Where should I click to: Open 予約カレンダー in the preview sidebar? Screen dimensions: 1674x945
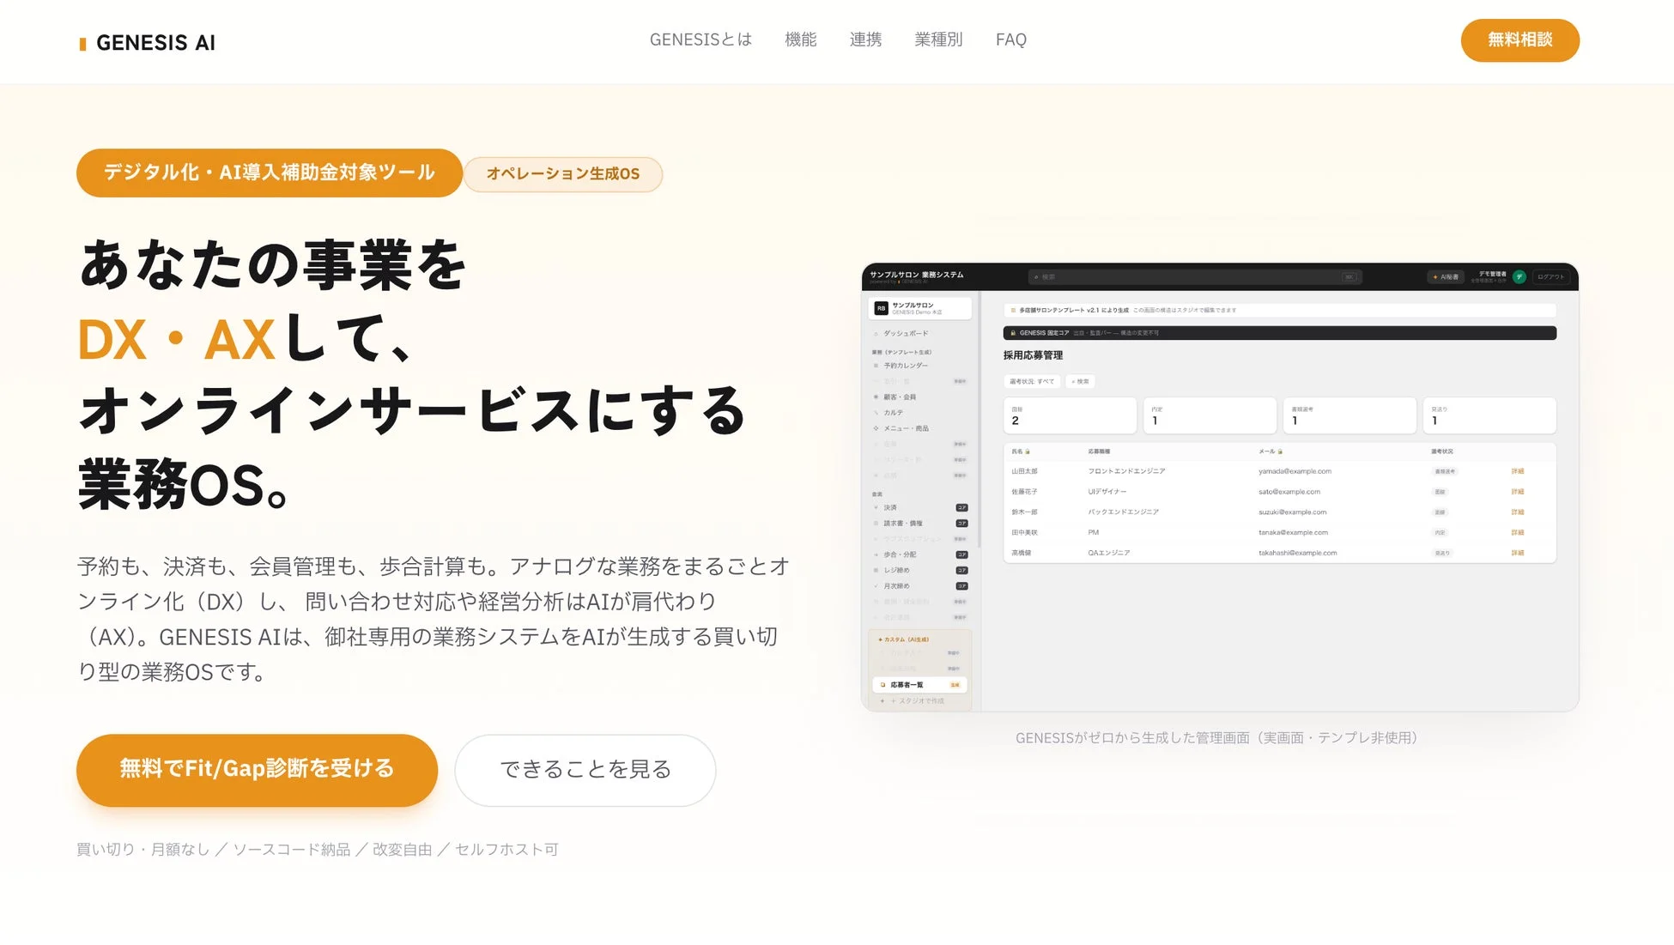906,366
